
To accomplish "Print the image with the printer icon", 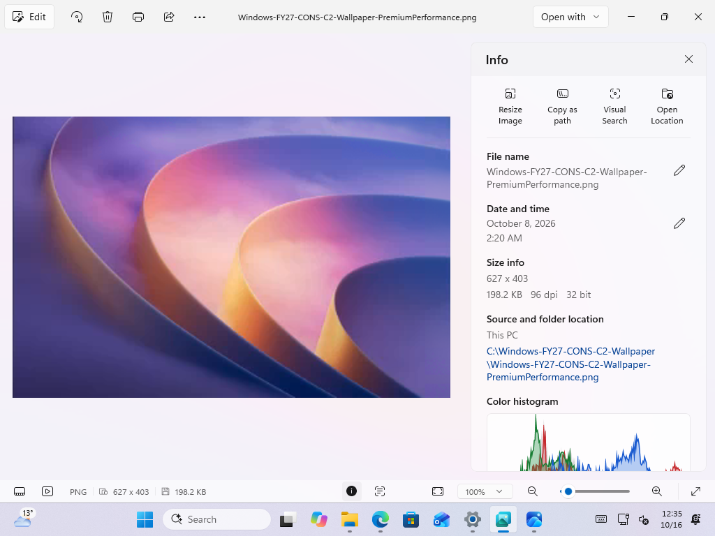I will (x=138, y=17).
